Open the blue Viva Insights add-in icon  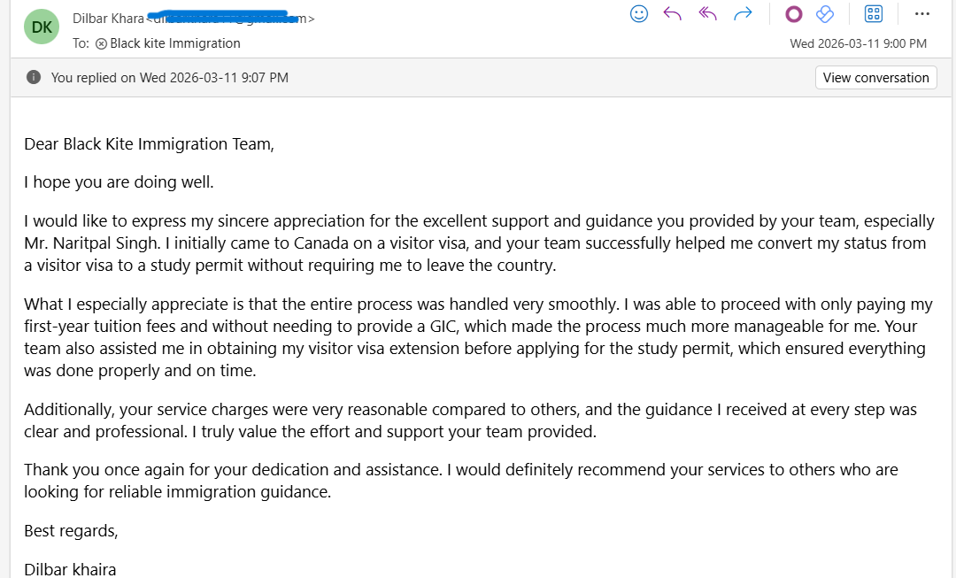[825, 13]
